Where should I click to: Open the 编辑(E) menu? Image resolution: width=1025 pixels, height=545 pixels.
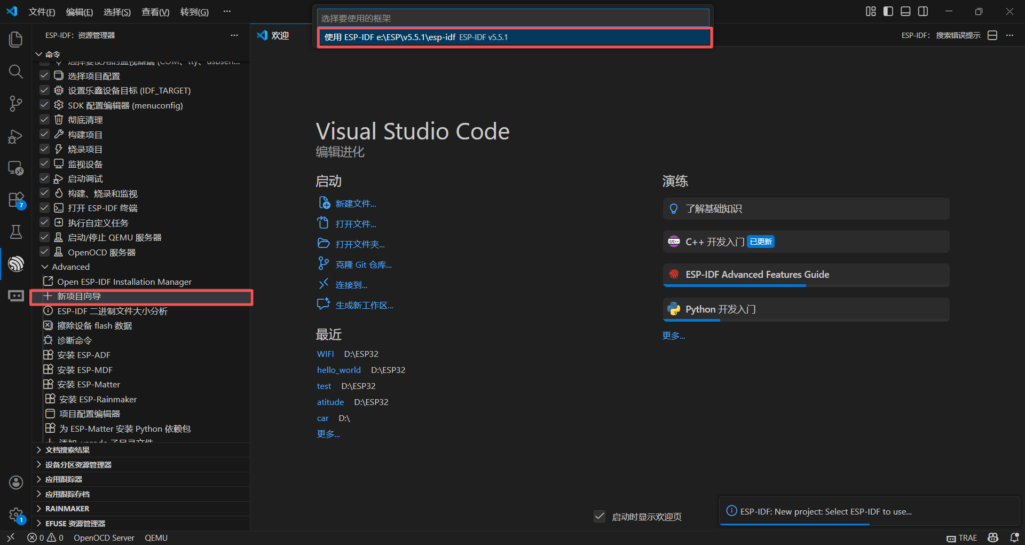tap(80, 12)
